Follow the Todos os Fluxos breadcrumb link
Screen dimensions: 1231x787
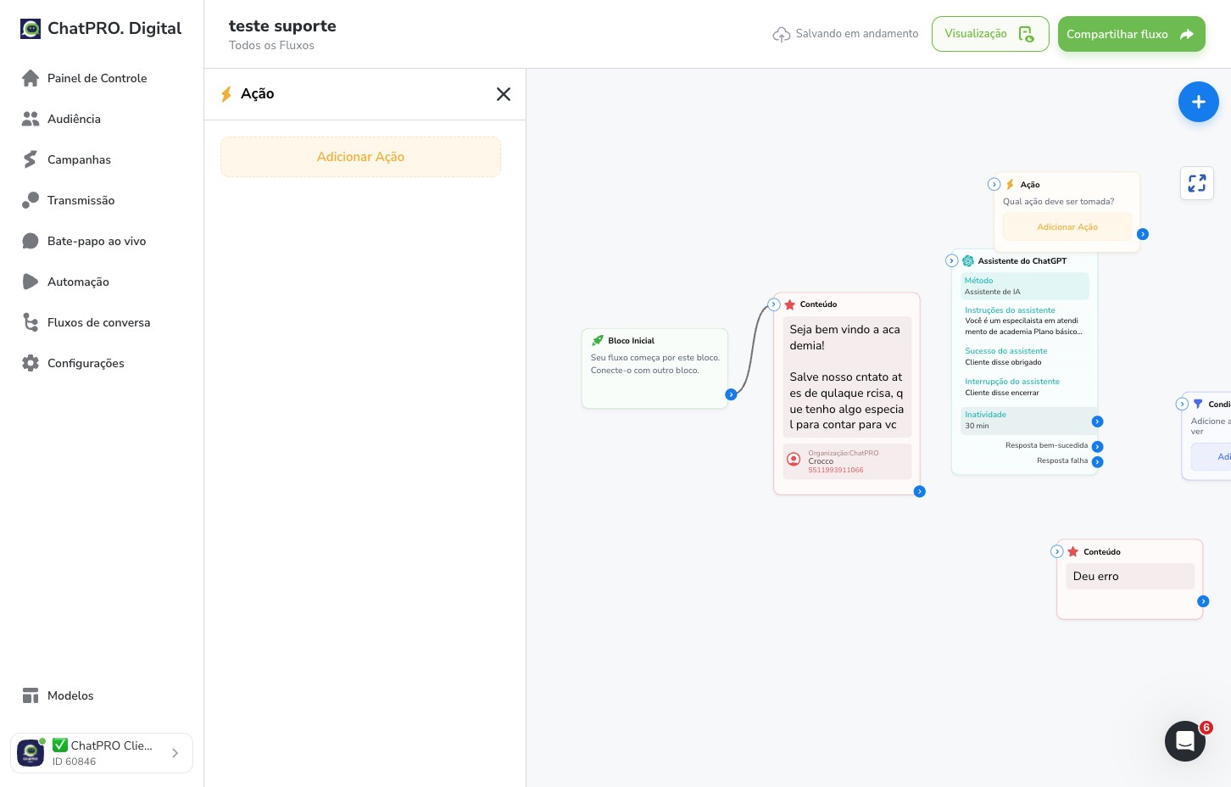(x=271, y=46)
